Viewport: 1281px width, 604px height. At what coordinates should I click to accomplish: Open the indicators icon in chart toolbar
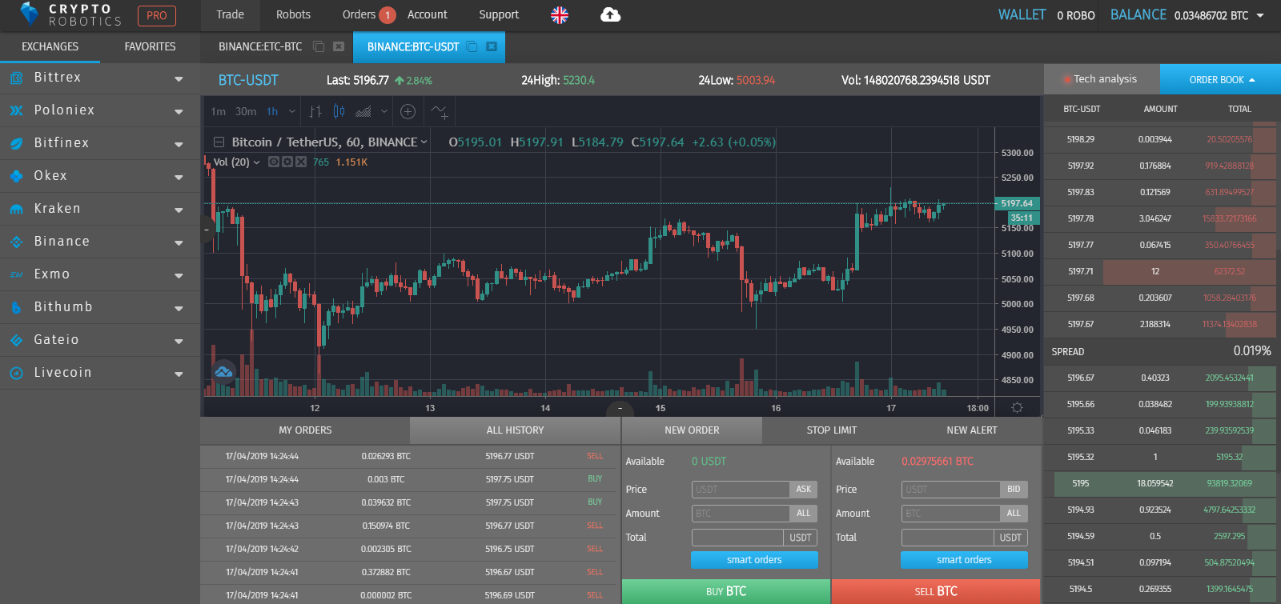click(x=440, y=111)
